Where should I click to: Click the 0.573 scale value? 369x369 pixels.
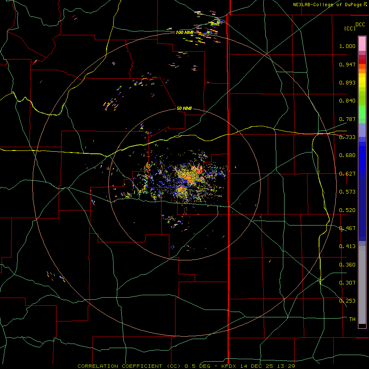(347, 192)
